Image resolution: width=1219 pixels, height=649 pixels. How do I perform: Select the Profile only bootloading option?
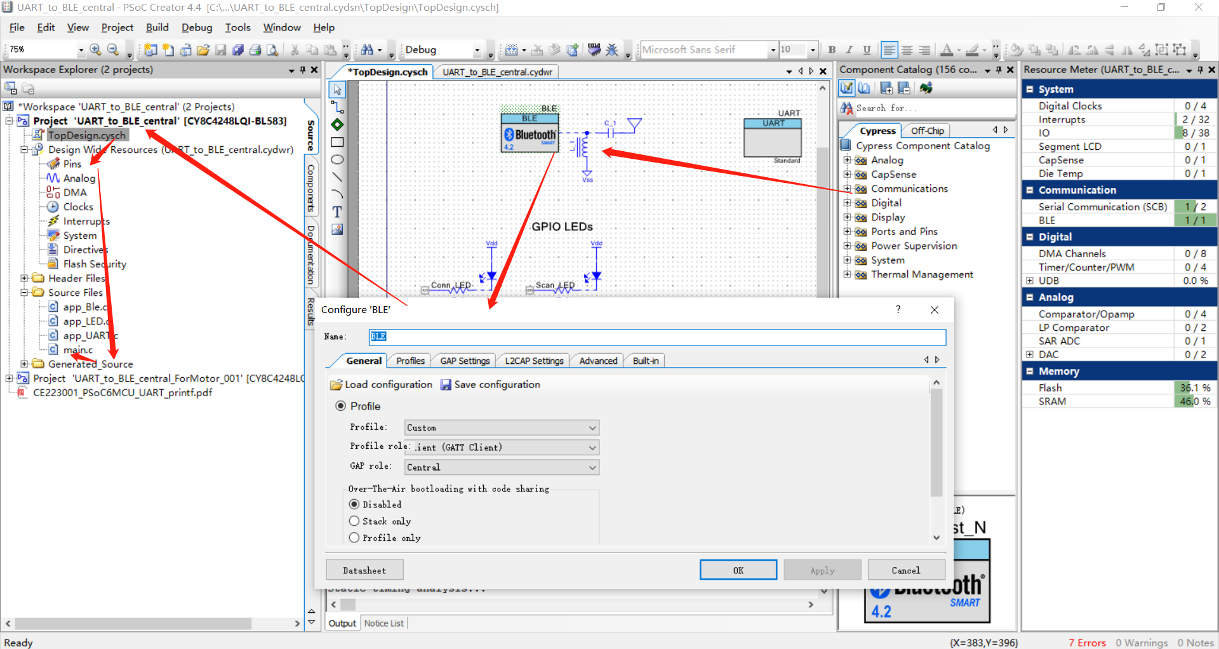point(354,537)
